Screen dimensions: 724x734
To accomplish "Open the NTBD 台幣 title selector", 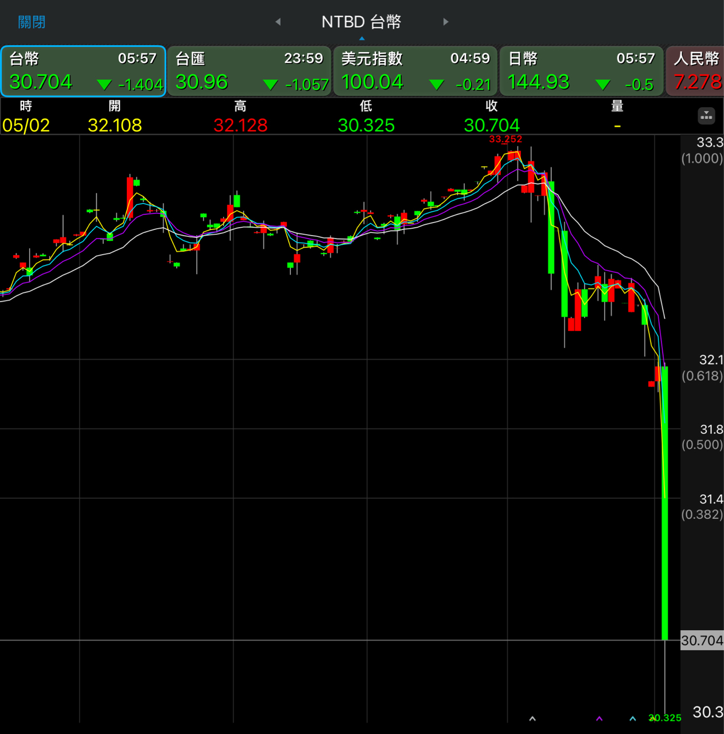I will click(361, 22).
